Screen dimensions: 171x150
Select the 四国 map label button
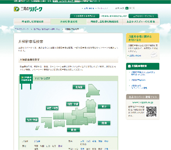click(73, 130)
